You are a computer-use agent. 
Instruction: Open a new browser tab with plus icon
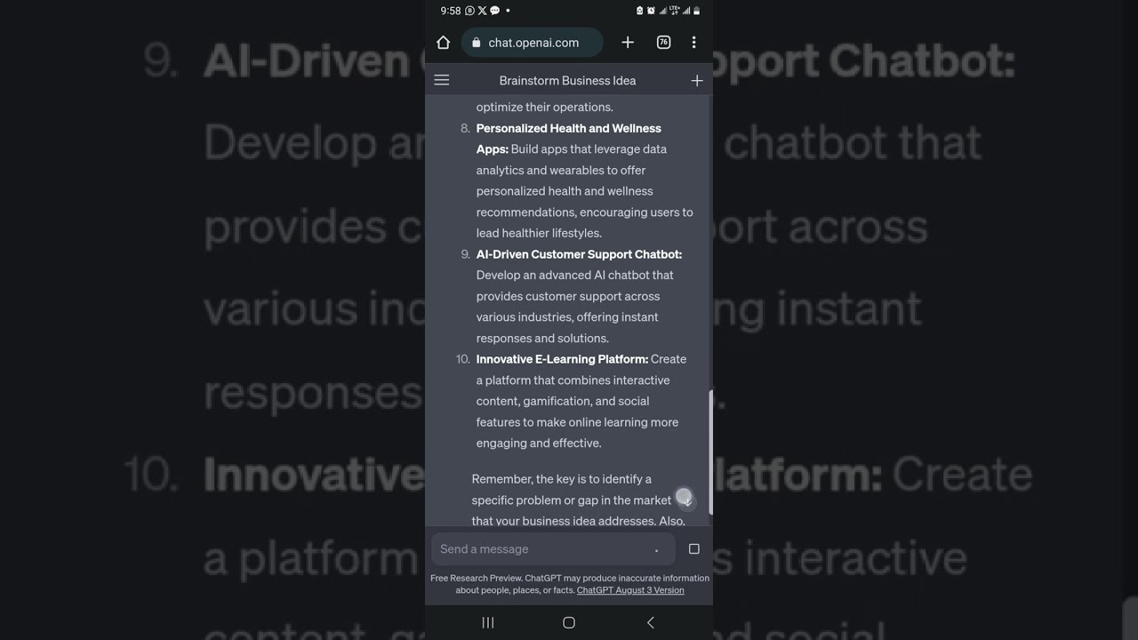pos(628,42)
